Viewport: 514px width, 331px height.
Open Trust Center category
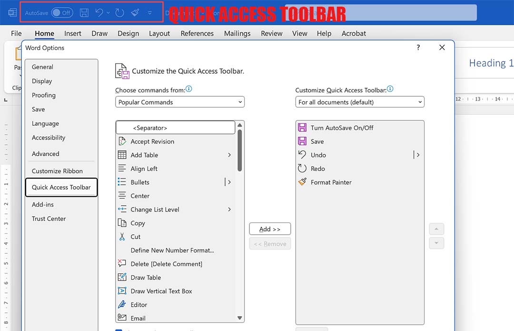pos(61,219)
